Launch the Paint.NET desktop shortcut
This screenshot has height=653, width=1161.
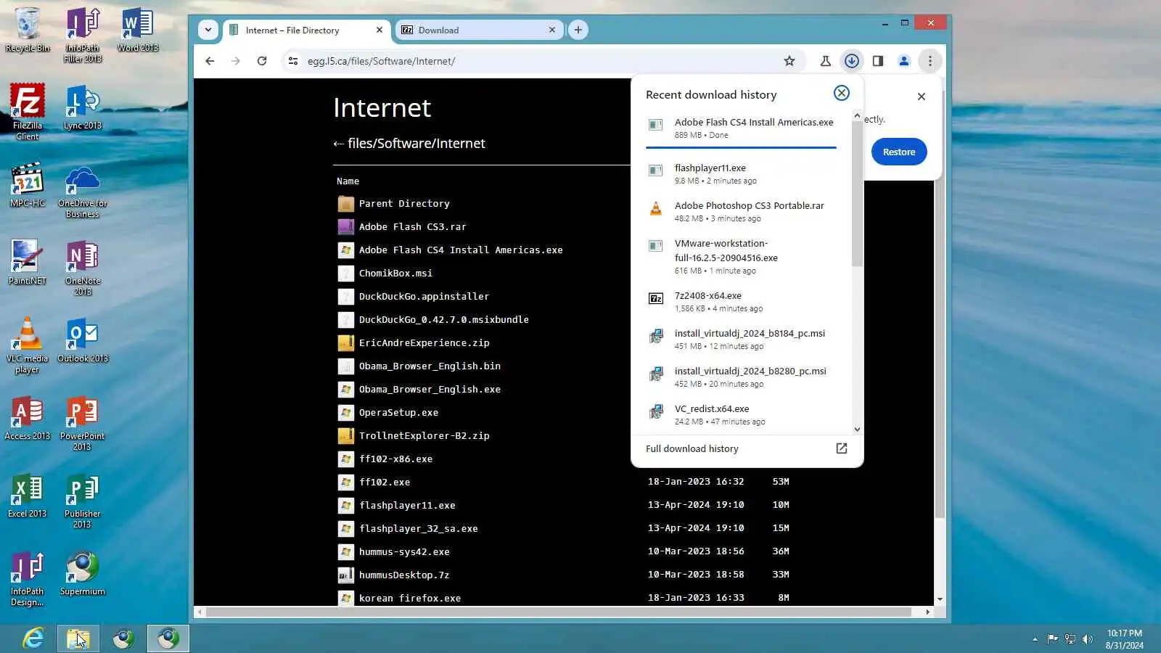[28, 263]
